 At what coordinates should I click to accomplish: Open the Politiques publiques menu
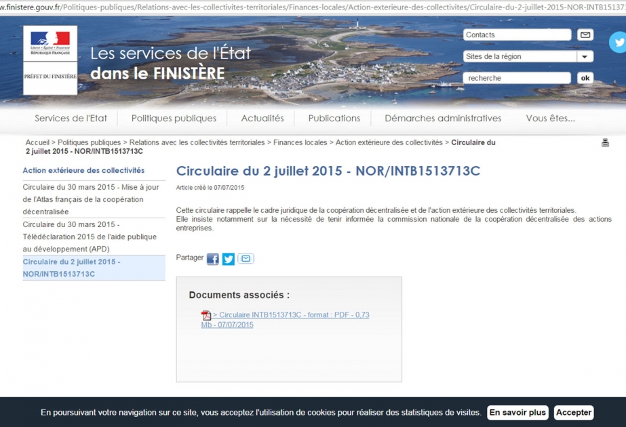pyautogui.click(x=174, y=118)
